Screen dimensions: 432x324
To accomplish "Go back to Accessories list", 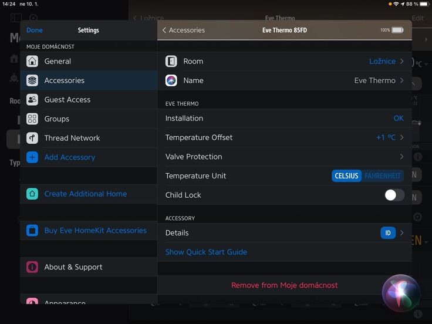I will tap(183, 30).
